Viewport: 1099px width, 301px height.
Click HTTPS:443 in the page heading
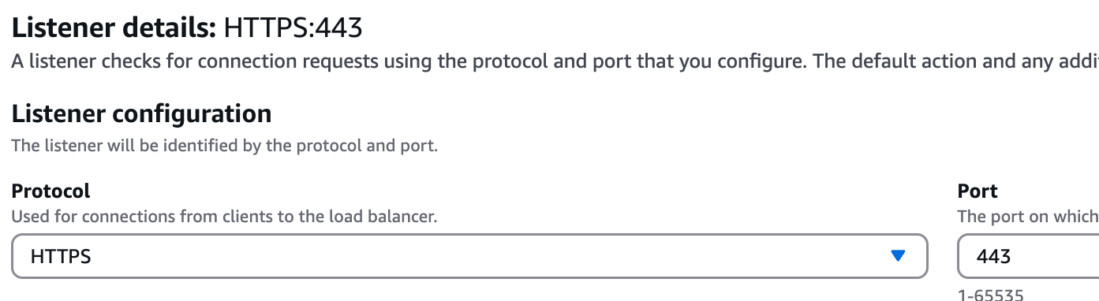[293, 28]
